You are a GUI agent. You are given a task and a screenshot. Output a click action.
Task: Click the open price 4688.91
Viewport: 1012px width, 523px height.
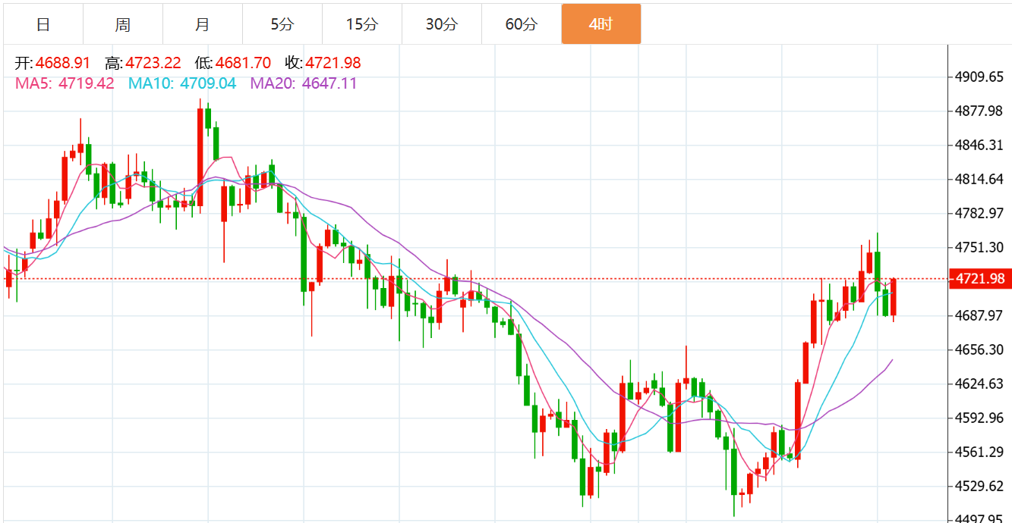tap(62, 63)
